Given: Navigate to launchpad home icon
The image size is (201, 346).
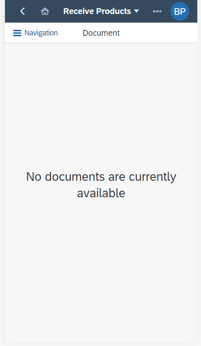Looking at the screenshot, I should (x=45, y=11).
